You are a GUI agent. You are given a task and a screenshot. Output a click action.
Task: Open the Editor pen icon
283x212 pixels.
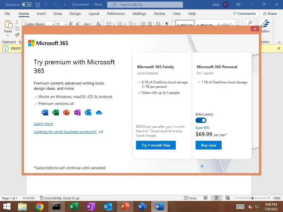[x=265, y=24]
